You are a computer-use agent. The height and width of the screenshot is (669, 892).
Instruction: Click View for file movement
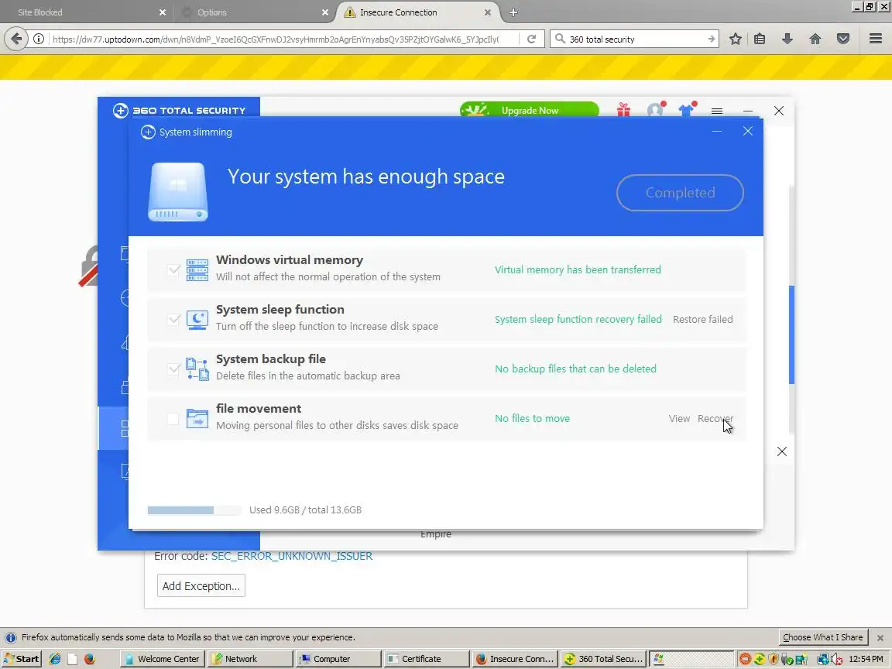click(679, 418)
